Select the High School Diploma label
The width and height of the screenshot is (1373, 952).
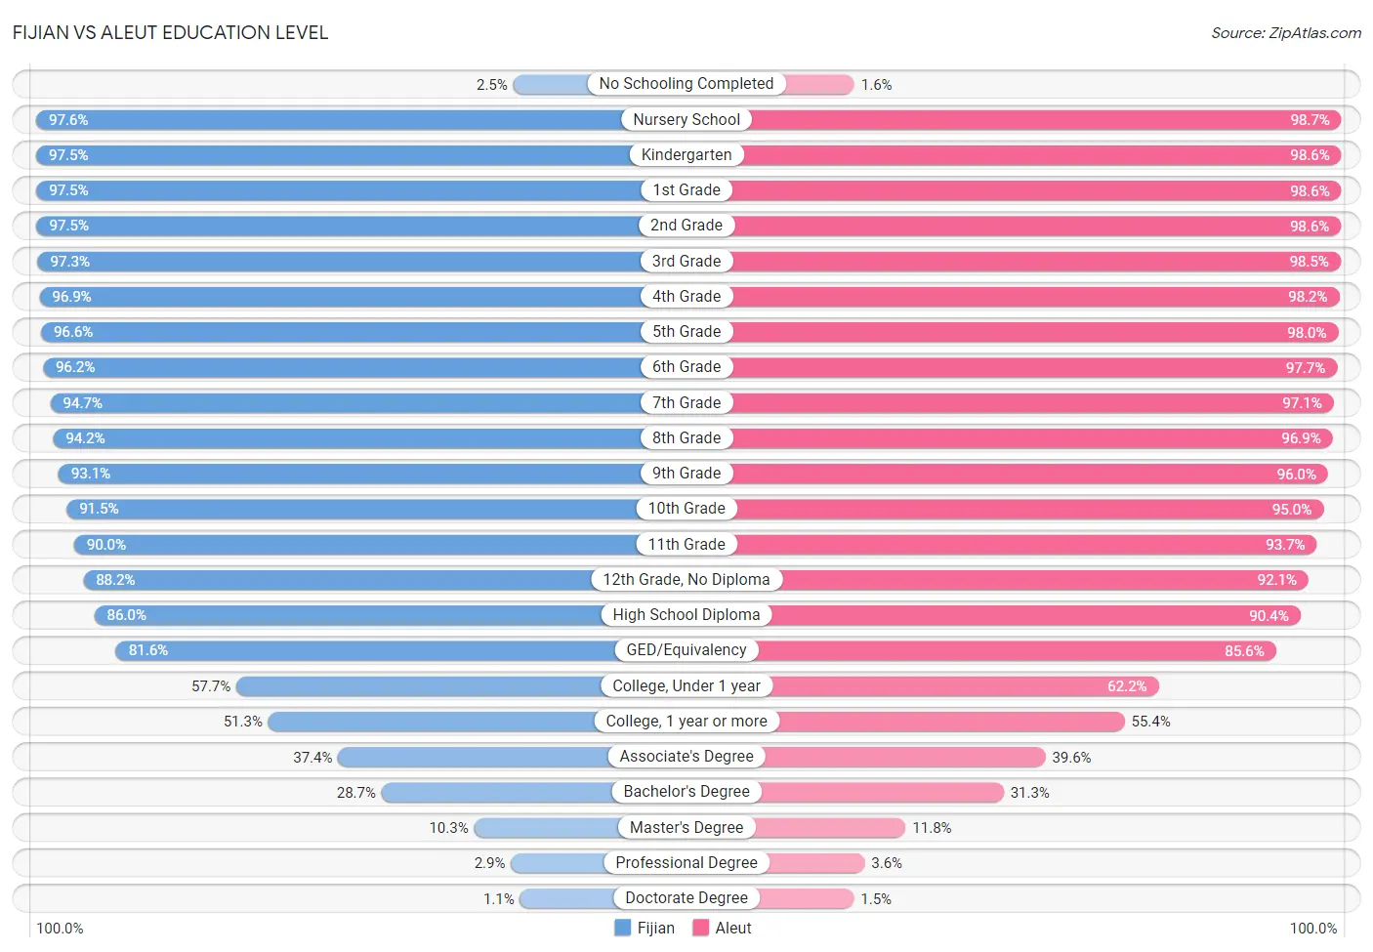point(686,615)
